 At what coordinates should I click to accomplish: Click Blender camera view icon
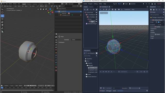pyautogui.click(x=41, y=9)
